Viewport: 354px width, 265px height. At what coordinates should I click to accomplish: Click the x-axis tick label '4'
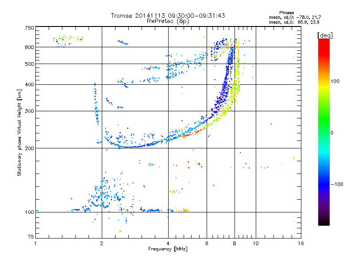pyautogui.click(x=168, y=243)
